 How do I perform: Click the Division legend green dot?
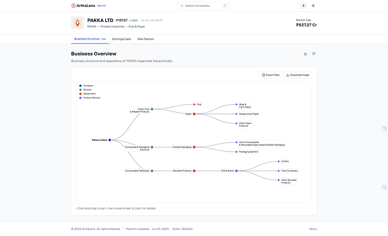click(x=80, y=90)
